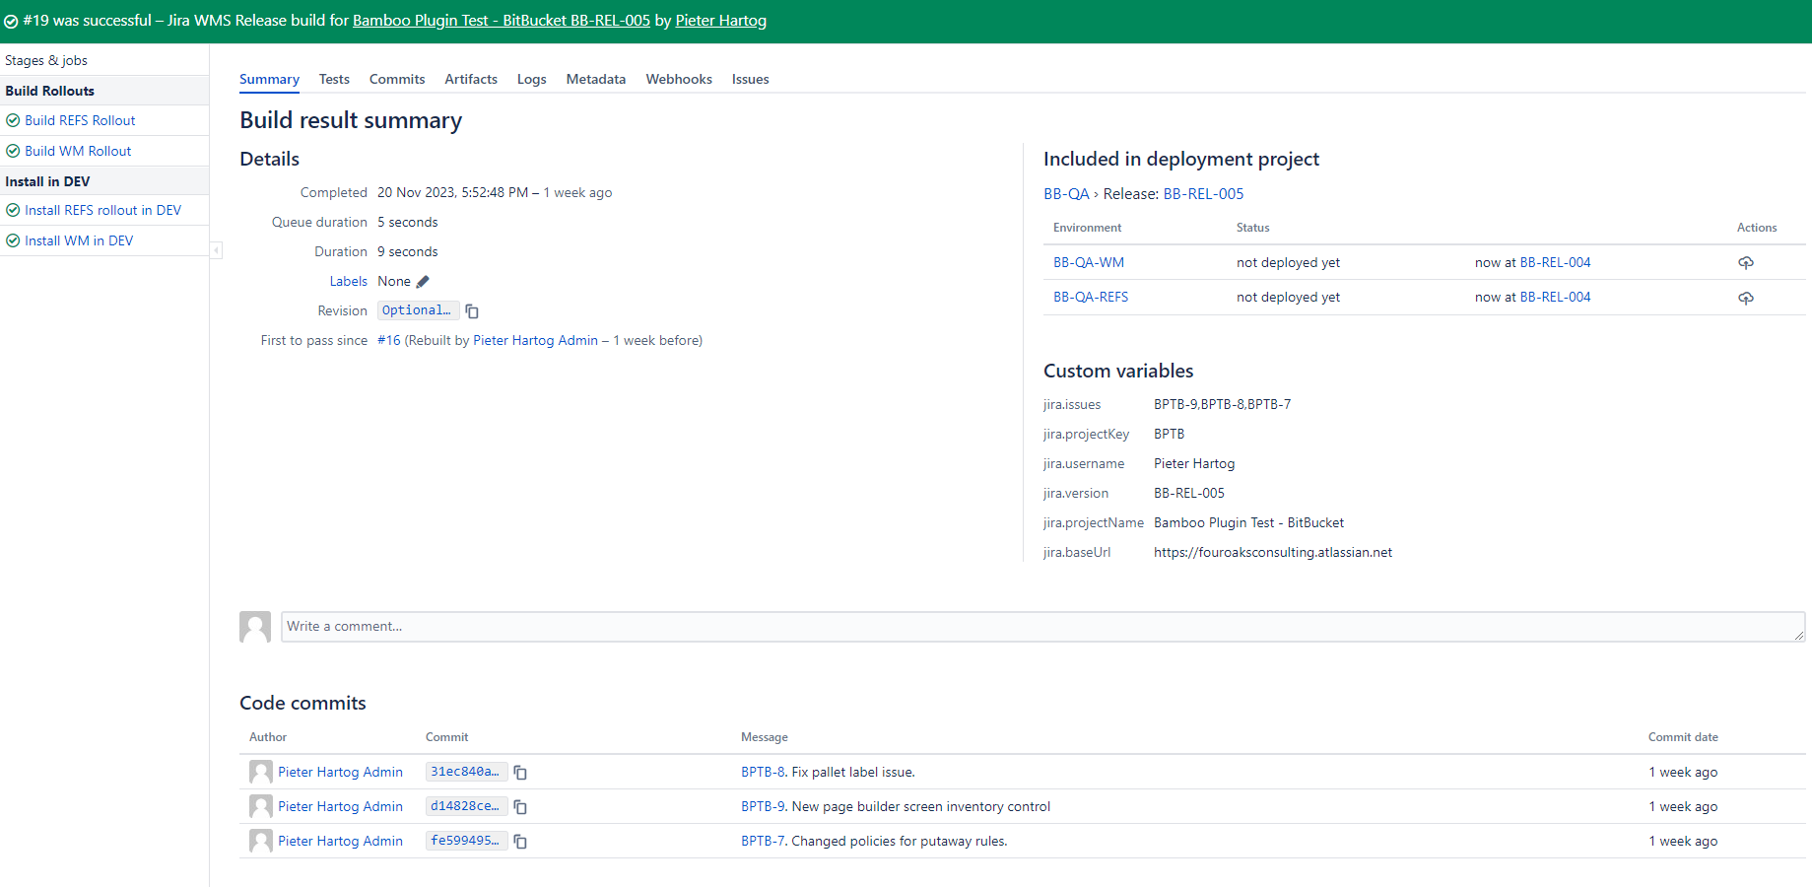Image resolution: width=1812 pixels, height=887 pixels.
Task: Open Install WM in DEV job
Action: tap(79, 240)
